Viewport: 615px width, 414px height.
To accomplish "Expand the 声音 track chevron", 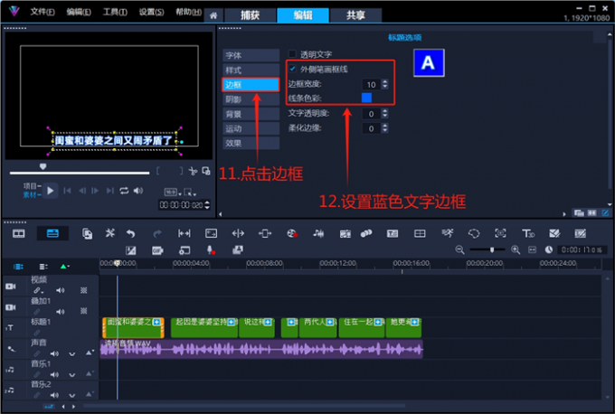I will (x=72, y=354).
